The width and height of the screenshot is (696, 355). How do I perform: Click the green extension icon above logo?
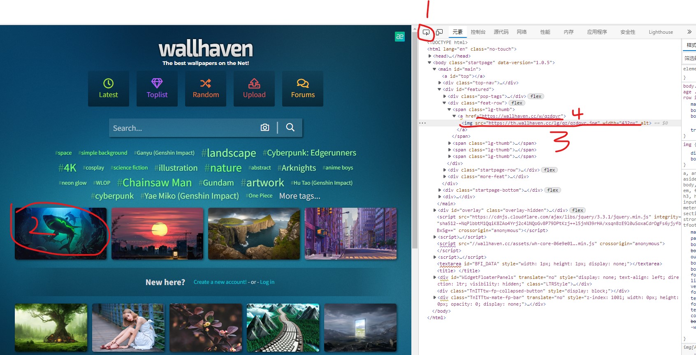coord(400,37)
